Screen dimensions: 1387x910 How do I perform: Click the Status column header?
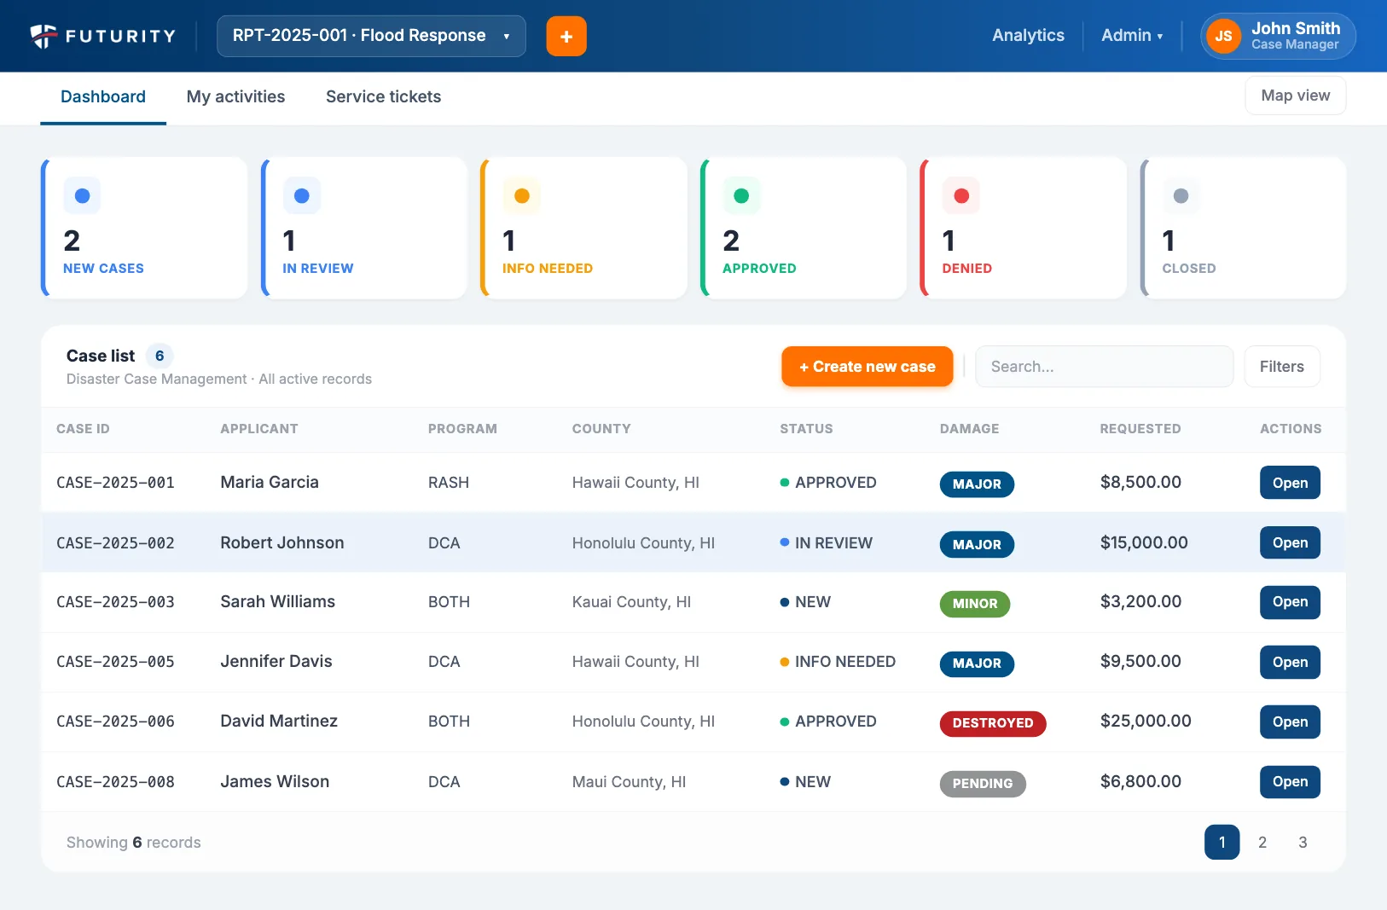[806, 429]
